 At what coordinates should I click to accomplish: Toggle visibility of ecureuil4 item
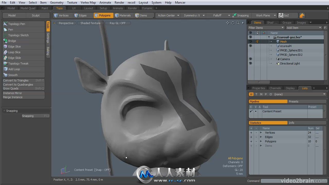tap(250, 46)
